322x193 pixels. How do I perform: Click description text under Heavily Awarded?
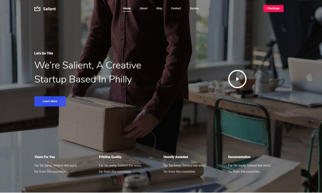pyautogui.click(x=185, y=169)
